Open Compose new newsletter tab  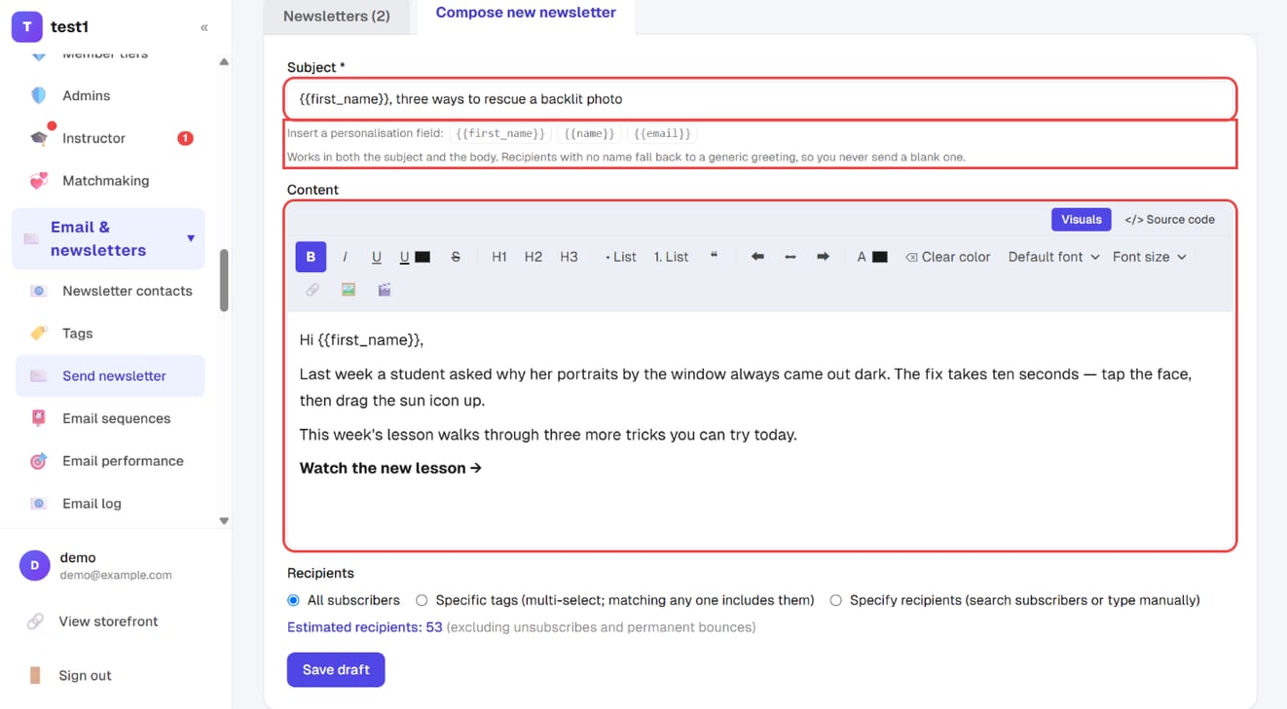pos(526,14)
